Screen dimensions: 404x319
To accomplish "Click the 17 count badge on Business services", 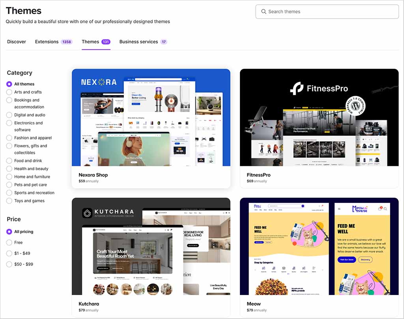I will click(164, 42).
